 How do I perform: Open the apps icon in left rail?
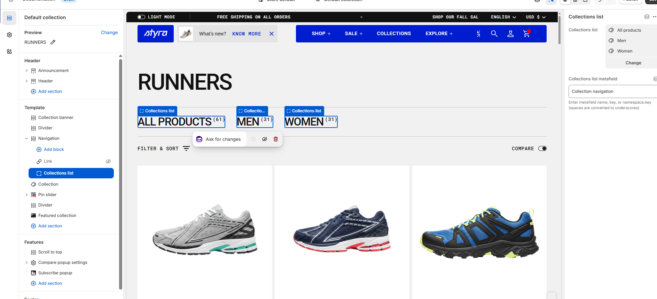(9, 51)
